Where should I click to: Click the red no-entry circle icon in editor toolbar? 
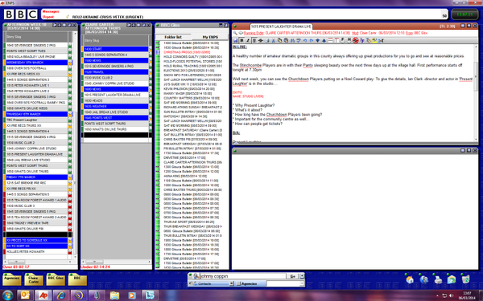(356, 40)
